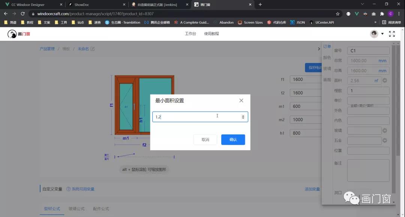Click the 确认 button in dialog
Image resolution: width=405 pixels, height=217 pixels.
point(233,140)
